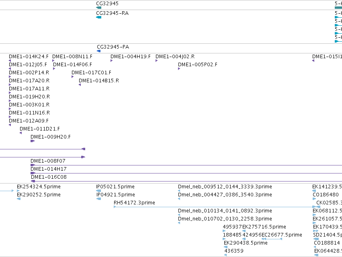Select the CG32945-PA protein label

point(113,47)
